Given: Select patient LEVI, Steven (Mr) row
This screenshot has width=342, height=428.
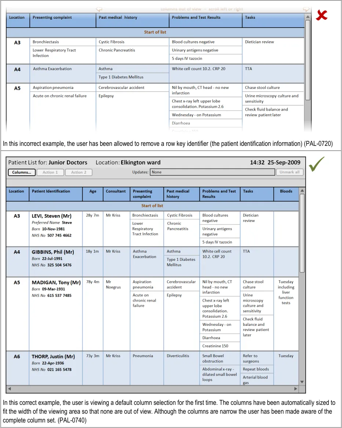Looking at the screenshot, I should pyautogui.click(x=51, y=216).
